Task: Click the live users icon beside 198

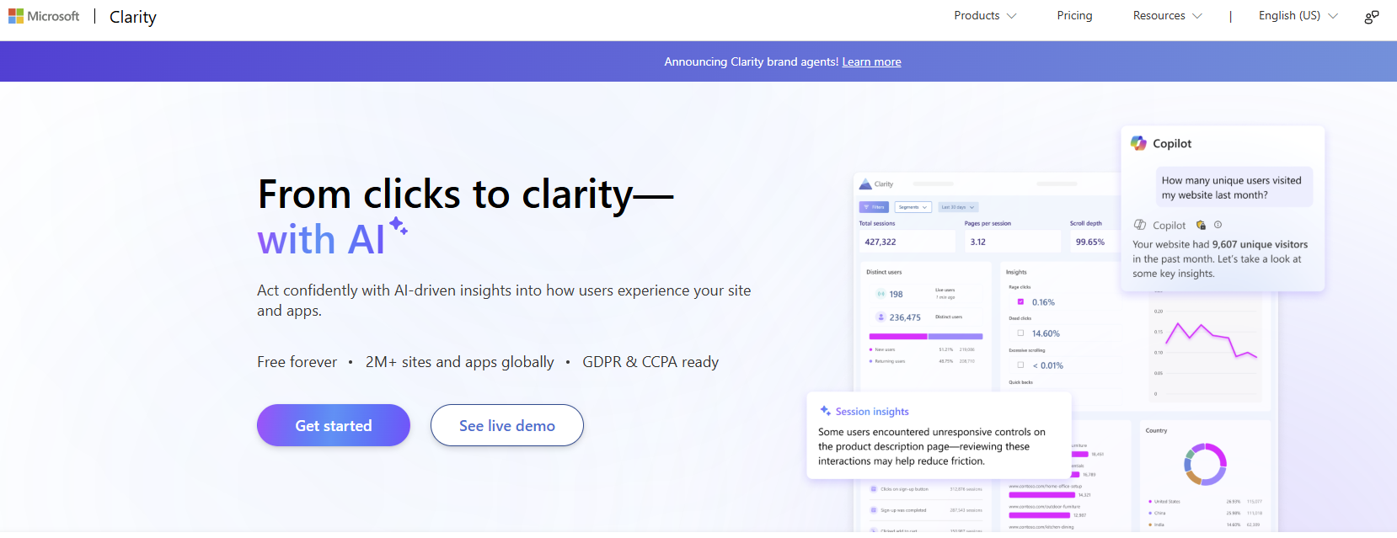Action: [880, 294]
